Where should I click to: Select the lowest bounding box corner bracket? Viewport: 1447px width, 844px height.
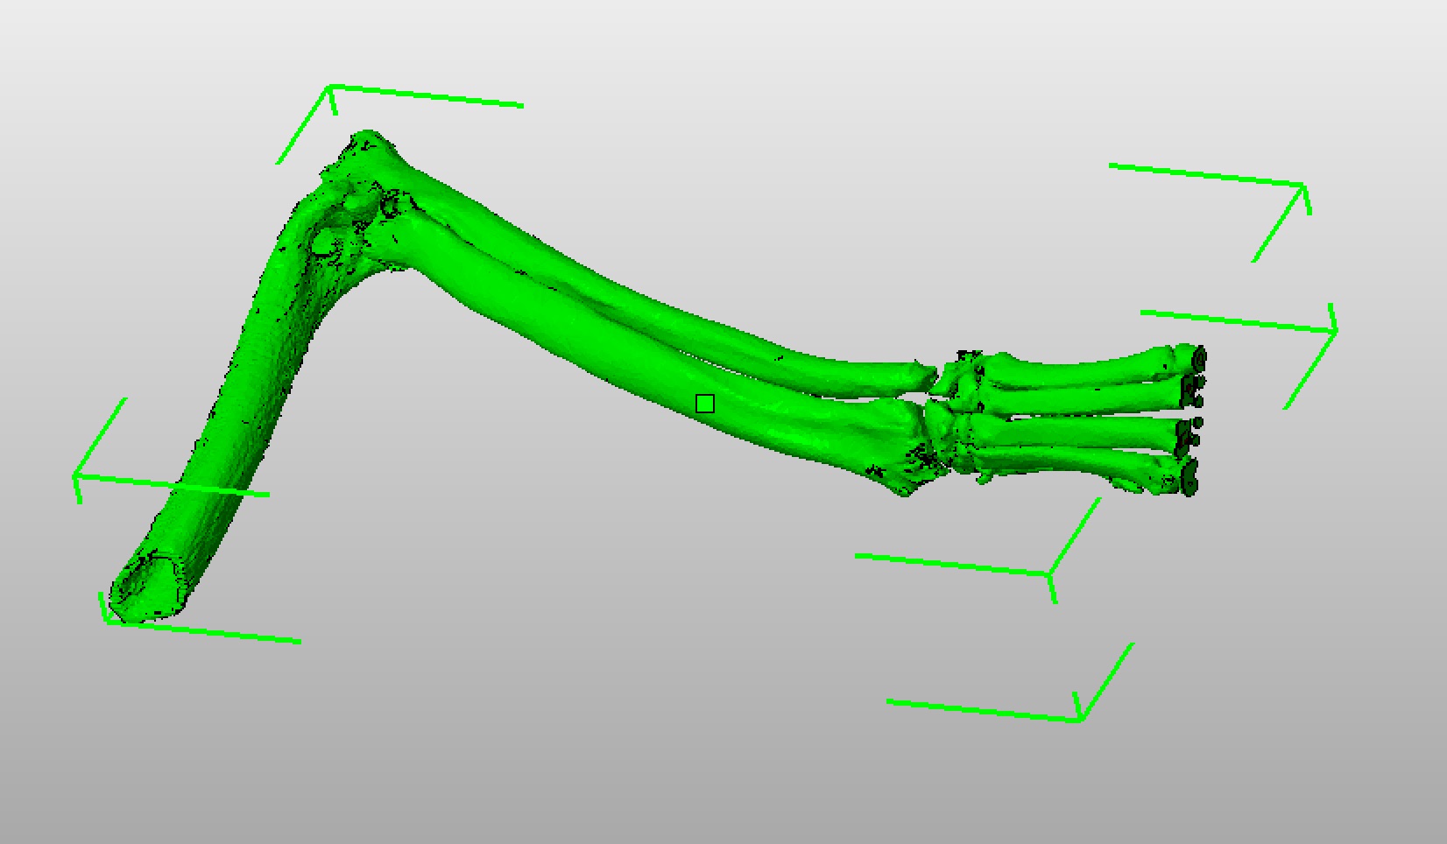[1080, 718]
